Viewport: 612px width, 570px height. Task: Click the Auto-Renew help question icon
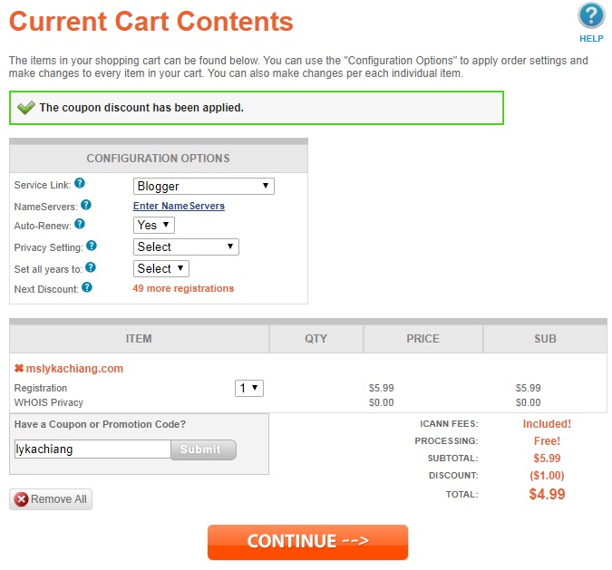point(80,224)
